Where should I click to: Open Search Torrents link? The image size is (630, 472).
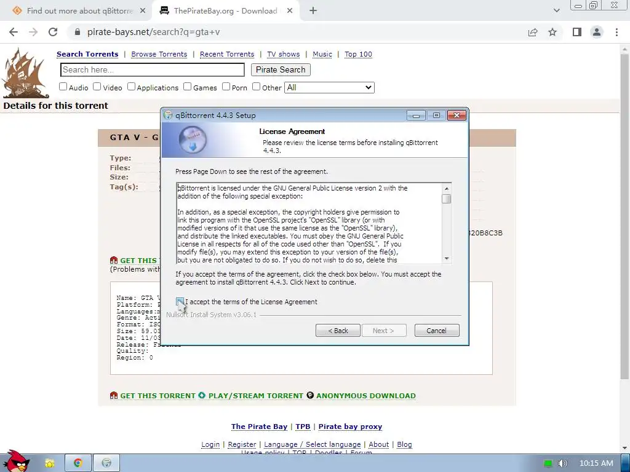tap(87, 54)
